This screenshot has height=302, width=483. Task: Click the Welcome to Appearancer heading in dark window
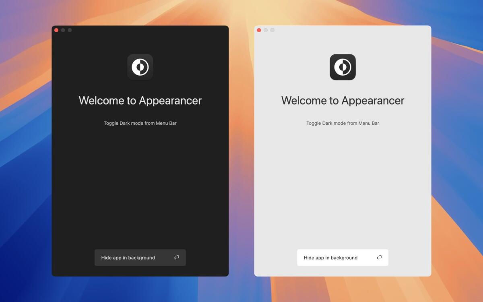point(140,101)
